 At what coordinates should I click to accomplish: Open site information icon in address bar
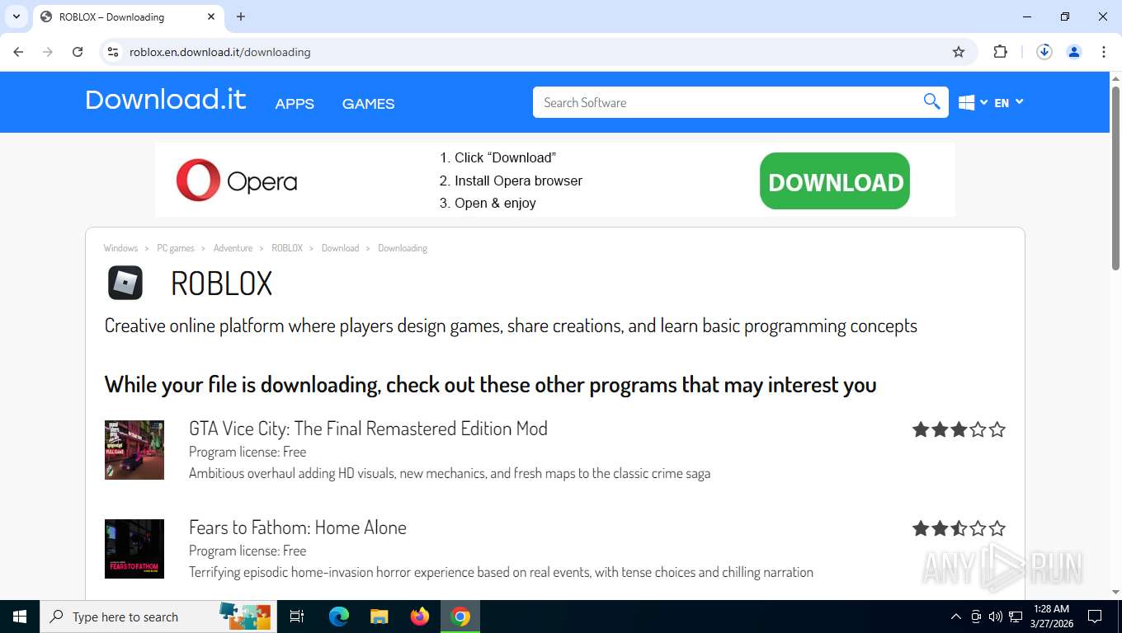[113, 52]
